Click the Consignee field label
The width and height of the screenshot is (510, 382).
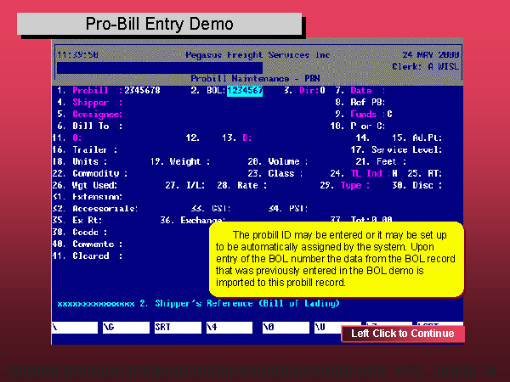pyautogui.click(x=97, y=114)
